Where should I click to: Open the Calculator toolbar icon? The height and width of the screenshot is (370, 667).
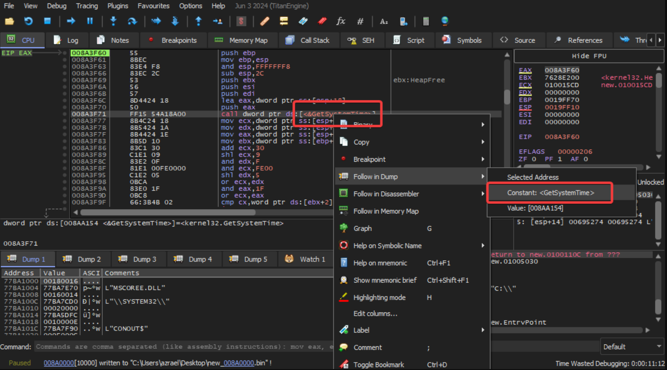(426, 21)
